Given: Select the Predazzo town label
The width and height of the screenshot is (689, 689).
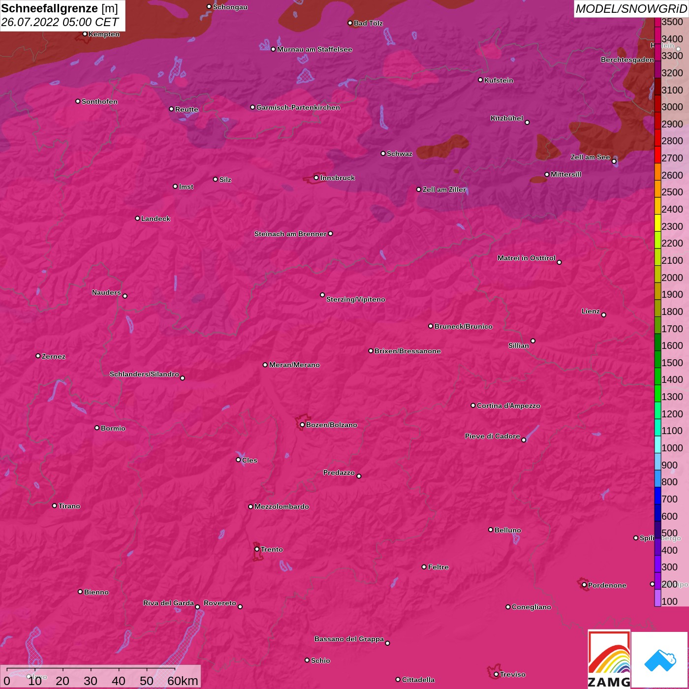Looking at the screenshot, I should tap(339, 472).
